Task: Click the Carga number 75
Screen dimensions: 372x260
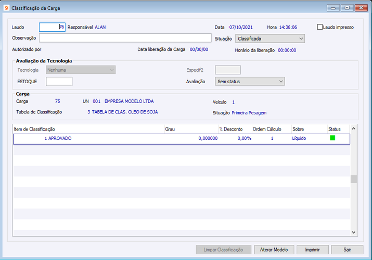Action: click(57, 101)
